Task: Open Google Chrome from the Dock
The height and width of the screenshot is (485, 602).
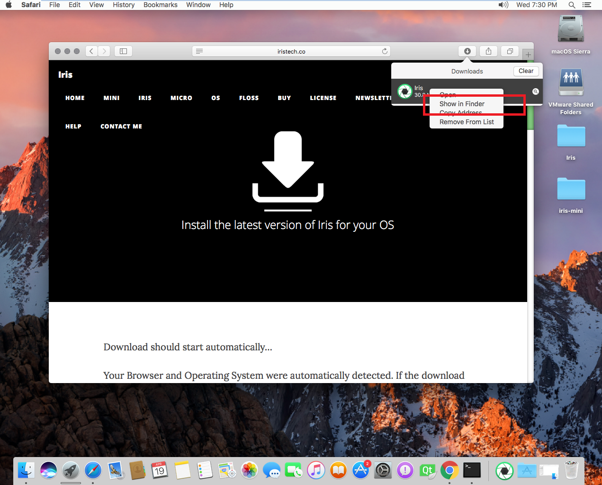Action: (x=449, y=470)
